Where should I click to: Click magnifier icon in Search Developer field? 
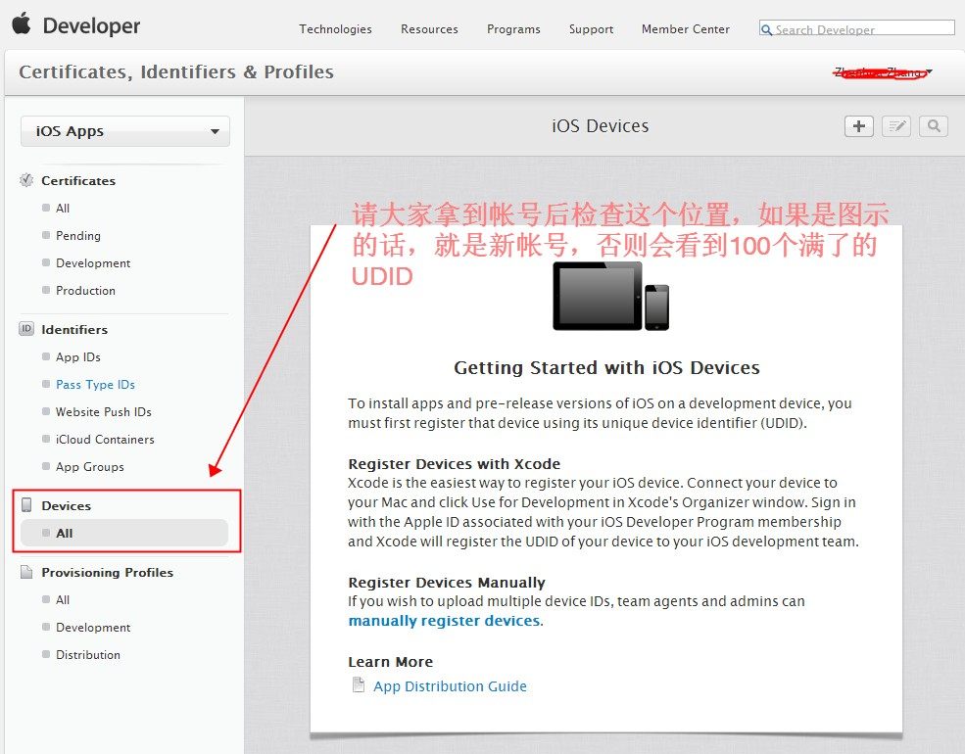pos(766,29)
